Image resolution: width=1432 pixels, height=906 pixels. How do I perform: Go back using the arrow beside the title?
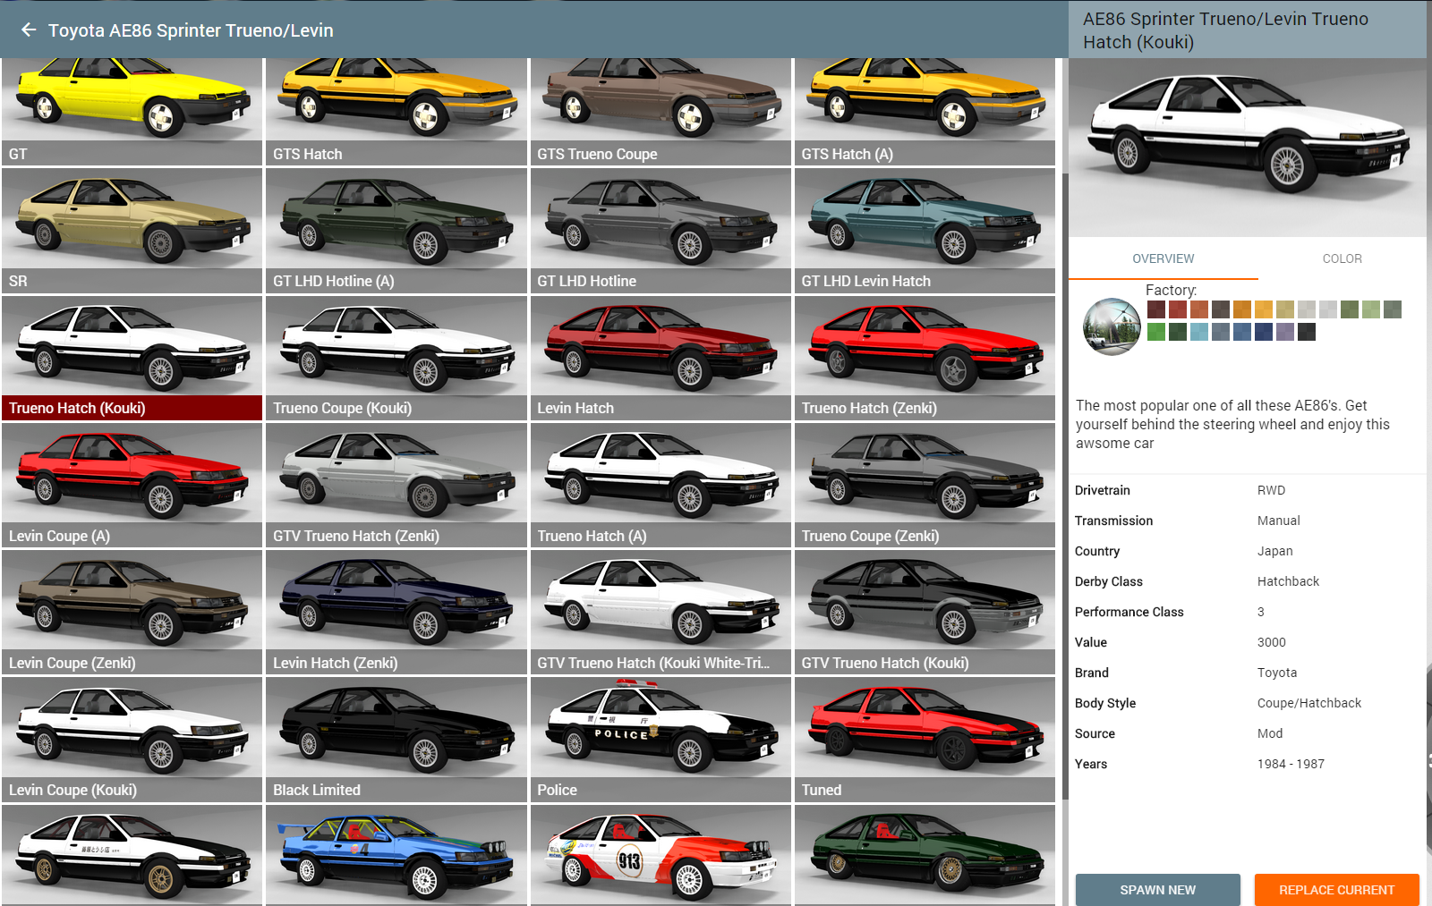tap(29, 30)
